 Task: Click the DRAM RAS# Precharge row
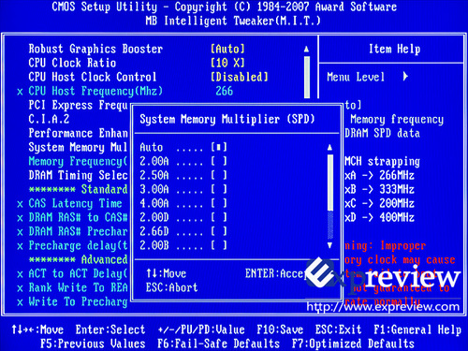pyautogui.click(x=72, y=231)
